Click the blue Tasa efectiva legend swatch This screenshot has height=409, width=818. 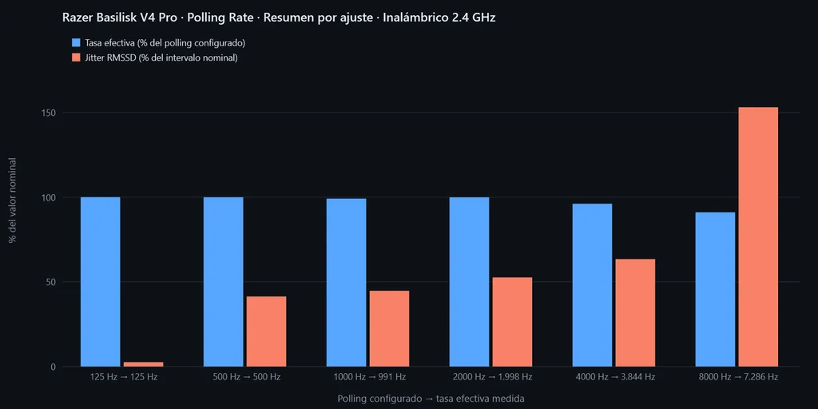pos(76,43)
